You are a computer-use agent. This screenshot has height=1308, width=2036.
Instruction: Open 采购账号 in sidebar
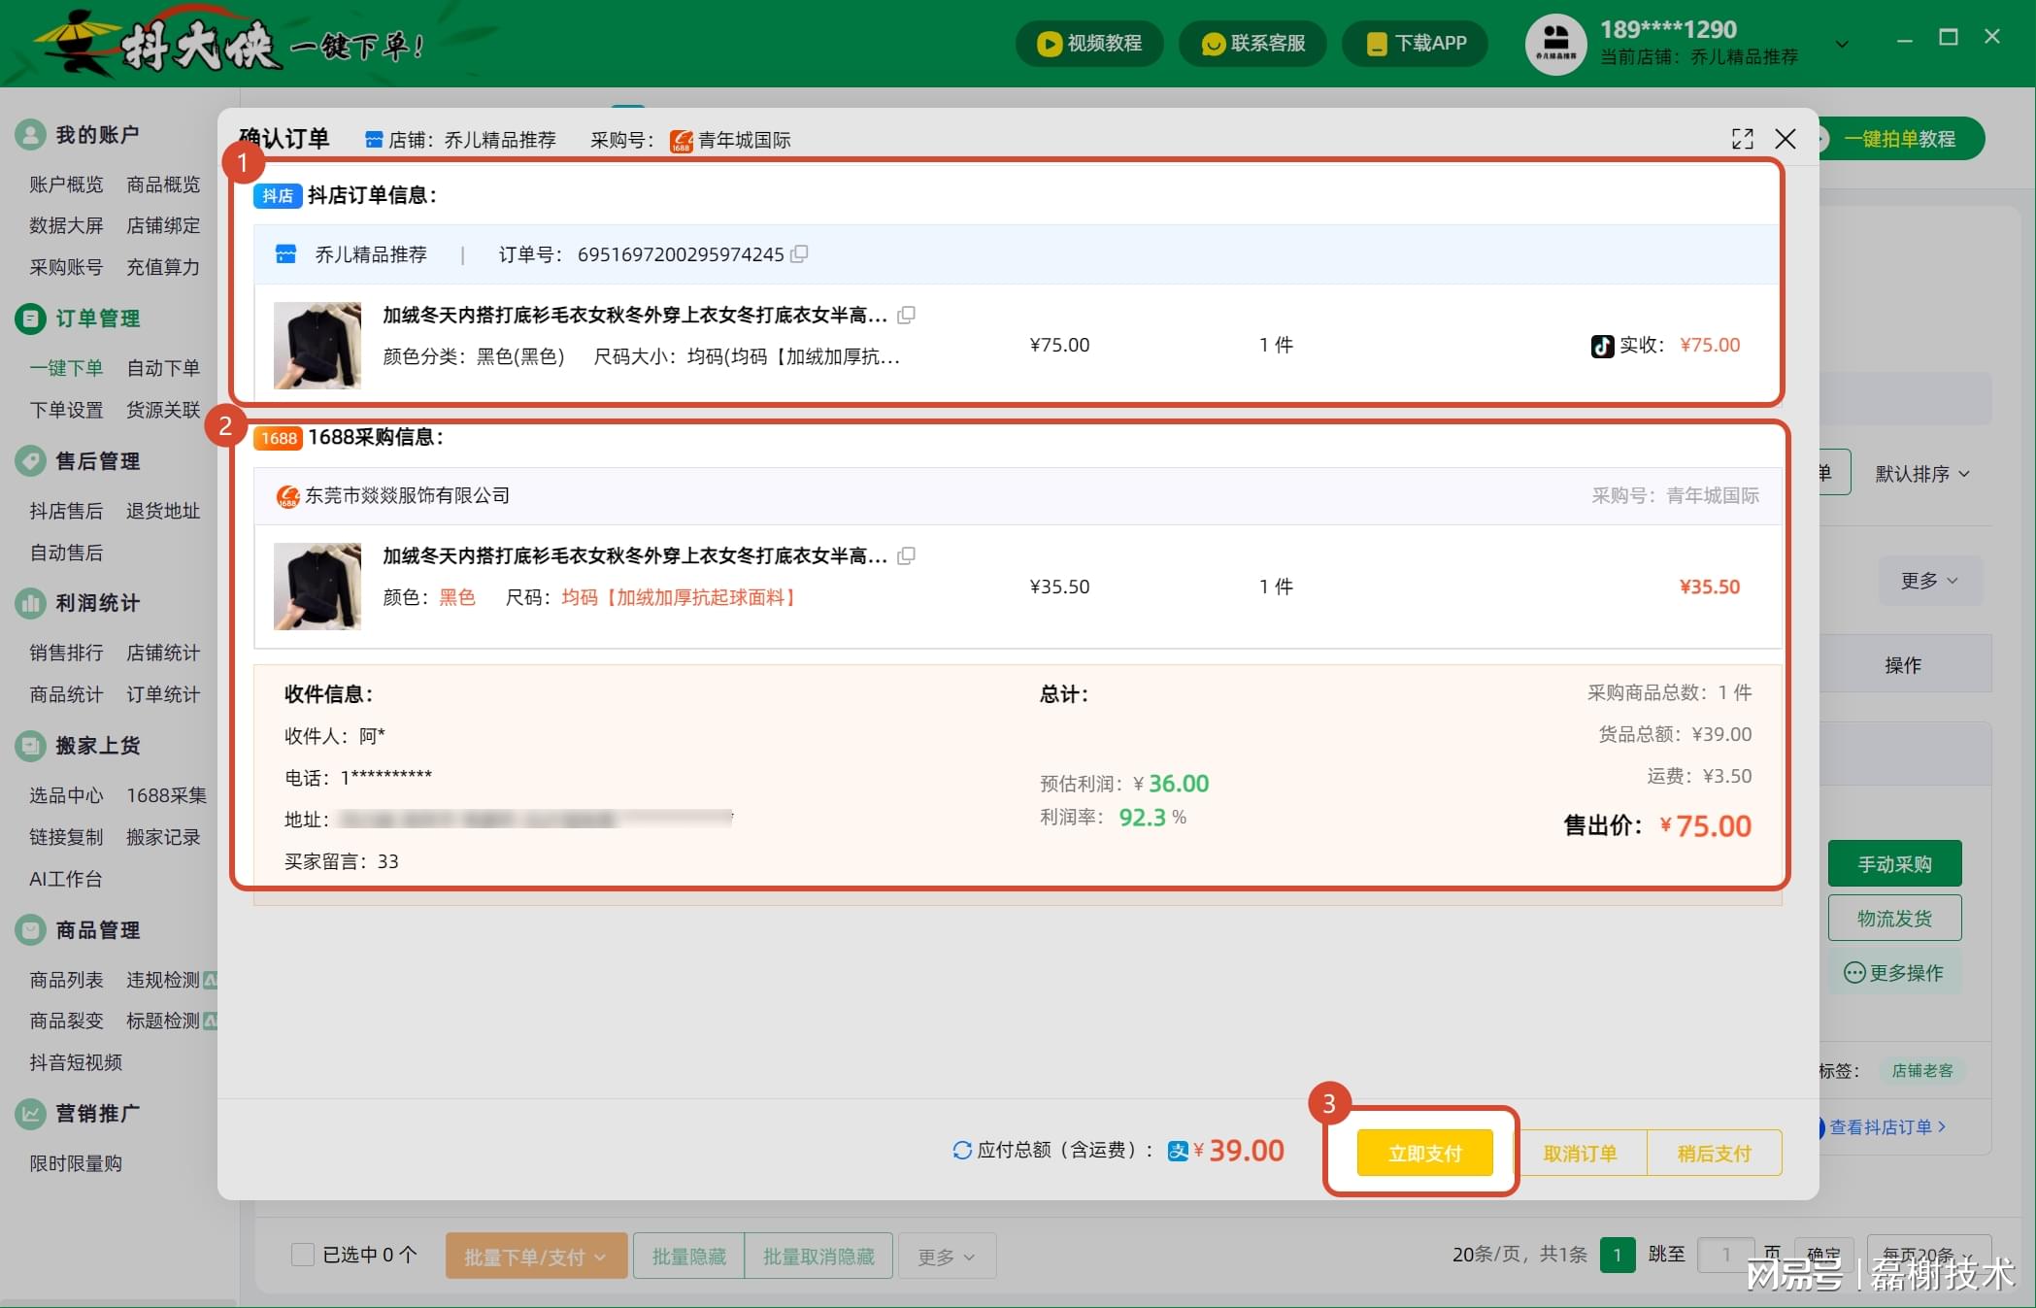click(x=66, y=267)
